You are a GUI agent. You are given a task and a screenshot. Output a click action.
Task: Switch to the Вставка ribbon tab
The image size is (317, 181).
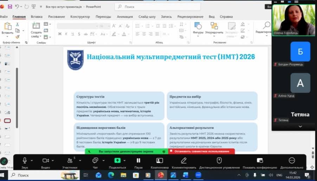[x=37, y=16]
